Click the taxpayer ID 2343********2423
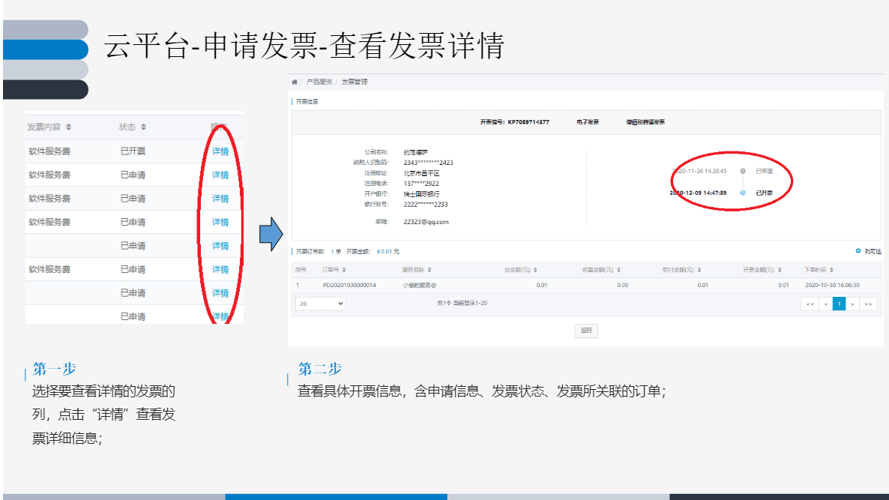This screenshot has height=500, width=889. 428,163
